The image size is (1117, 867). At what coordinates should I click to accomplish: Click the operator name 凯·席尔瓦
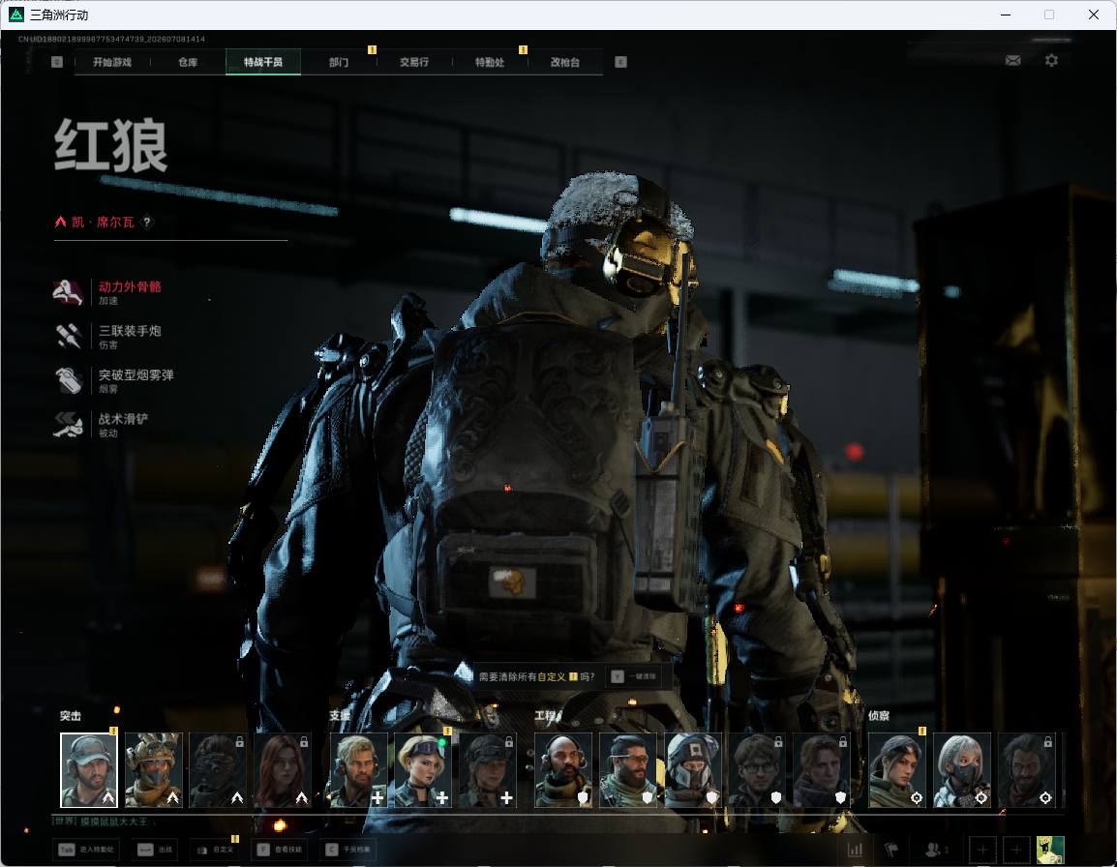pos(103,222)
